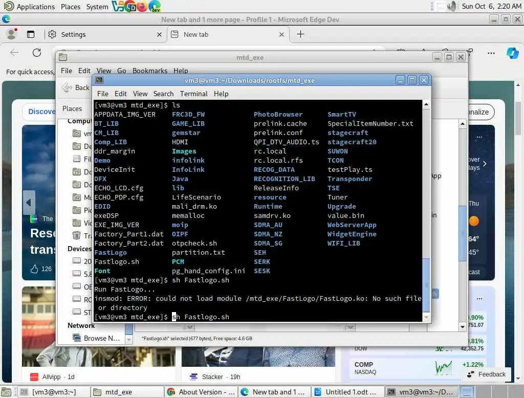
Task: Close the New tab page tab in Edge
Action: pyautogui.click(x=281, y=34)
